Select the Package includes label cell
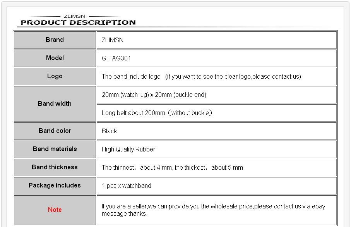The image size is (351, 227). click(x=55, y=186)
